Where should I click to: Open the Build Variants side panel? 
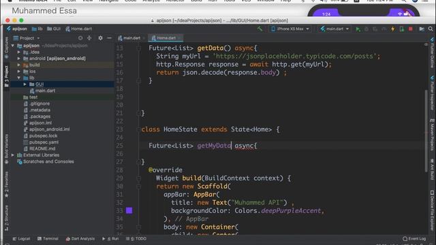pyautogui.click(x=6, y=149)
